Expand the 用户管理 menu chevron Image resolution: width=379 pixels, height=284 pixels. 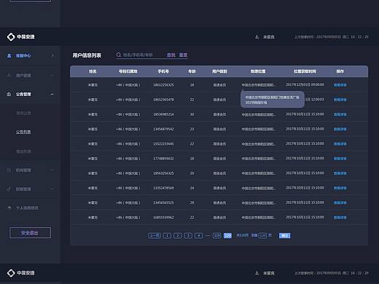[52, 75]
